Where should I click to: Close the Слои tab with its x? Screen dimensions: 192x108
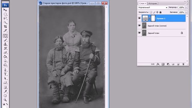[x=145, y=4]
